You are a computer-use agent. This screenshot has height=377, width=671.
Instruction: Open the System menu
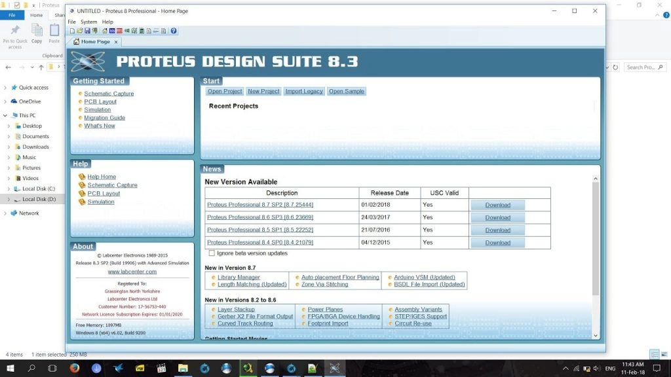(x=88, y=22)
